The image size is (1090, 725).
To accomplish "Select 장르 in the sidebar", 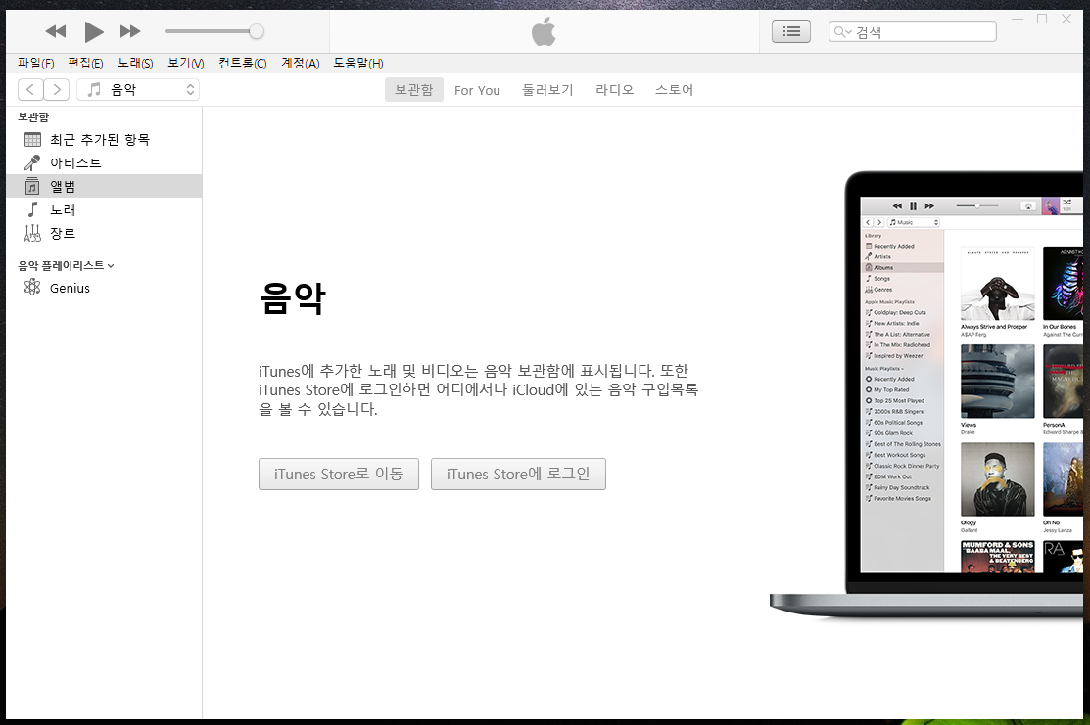I will point(104,233).
